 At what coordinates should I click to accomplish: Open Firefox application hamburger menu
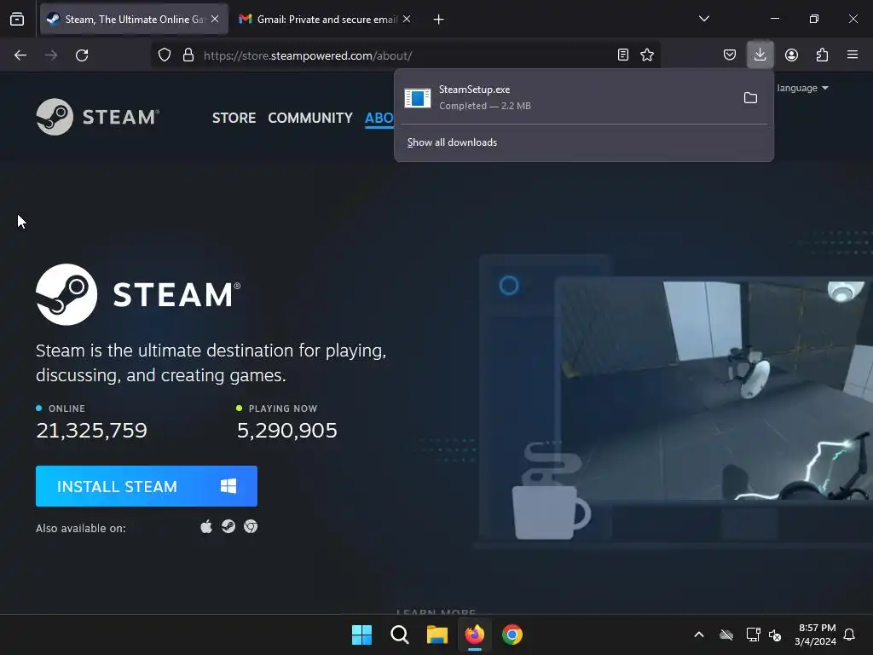853,55
